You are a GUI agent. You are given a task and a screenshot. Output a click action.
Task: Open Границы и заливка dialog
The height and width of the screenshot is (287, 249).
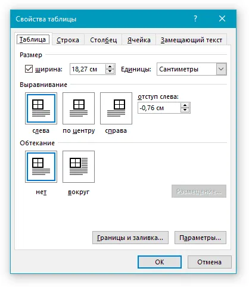coord(130,238)
